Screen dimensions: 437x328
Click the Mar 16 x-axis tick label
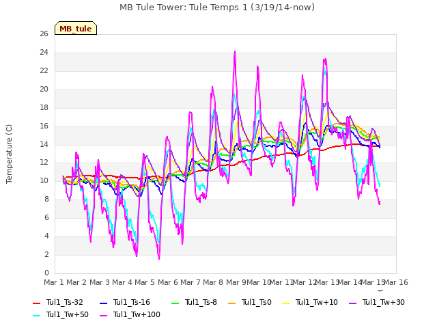pyautogui.click(x=396, y=282)
